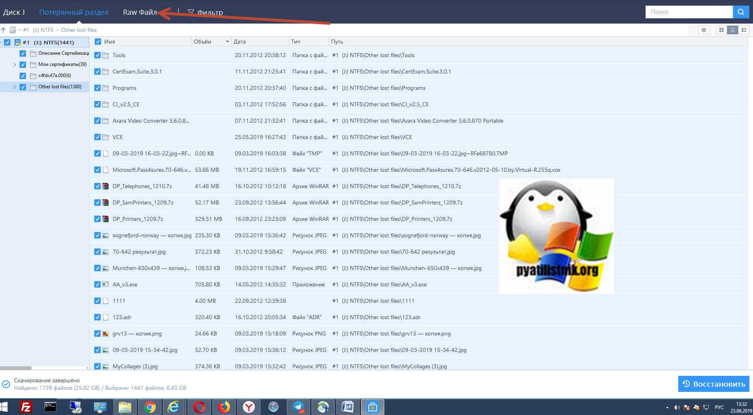
Task: Click into the Поиск search field
Action: (689, 12)
